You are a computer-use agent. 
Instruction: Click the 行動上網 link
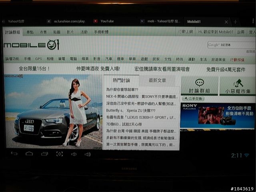click(186, 32)
